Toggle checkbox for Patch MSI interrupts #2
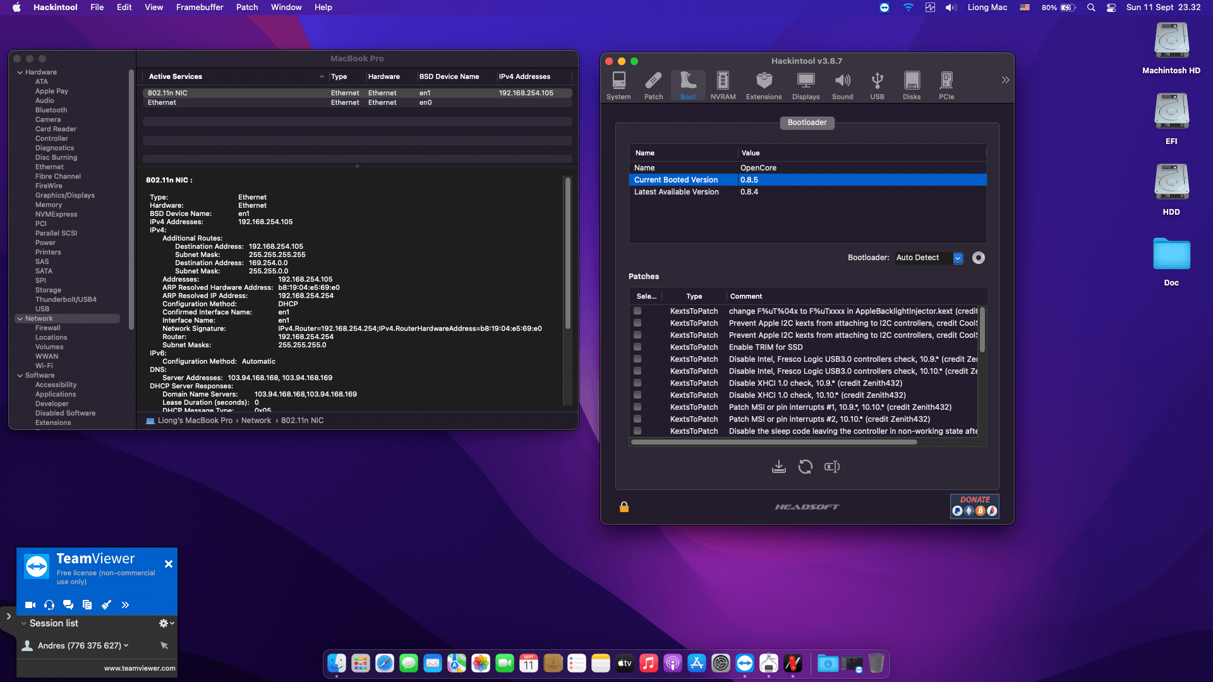The image size is (1213, 682). (637, 419)
